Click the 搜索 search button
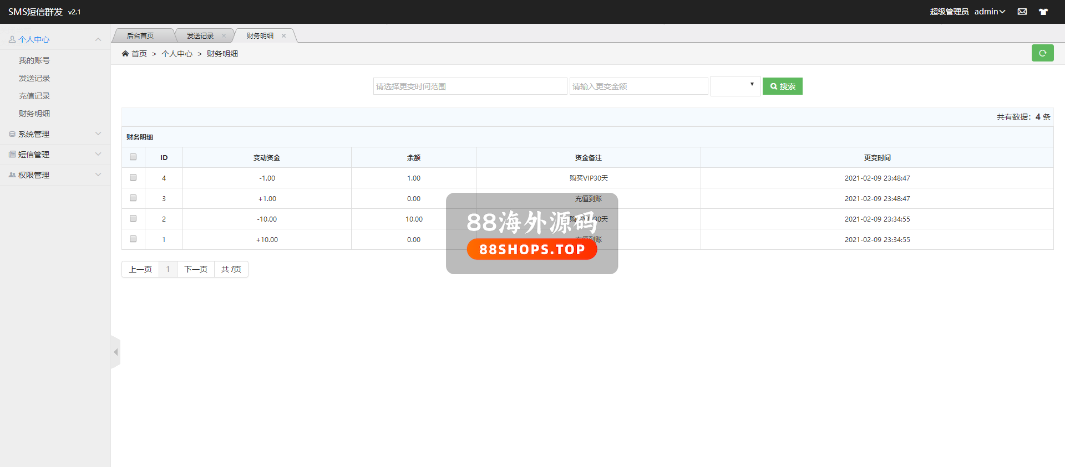Viewport: 1065px width, 467px height. [782, 86]
